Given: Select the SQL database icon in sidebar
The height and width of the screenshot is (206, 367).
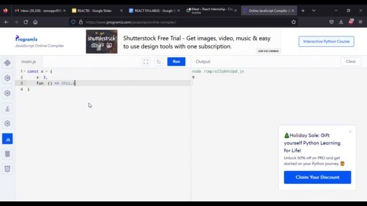Looking at the screenshot, I should (x=7, y=154).
